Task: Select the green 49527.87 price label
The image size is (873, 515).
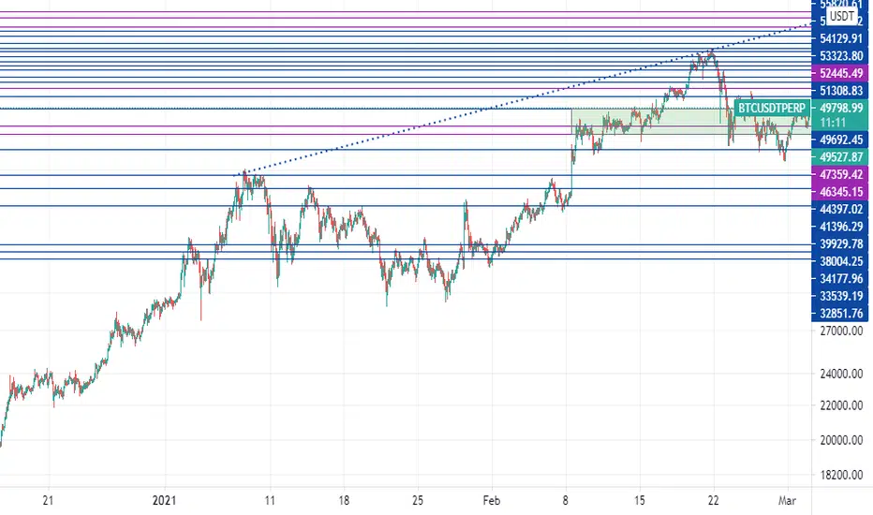Action: [x=841, y=157]
